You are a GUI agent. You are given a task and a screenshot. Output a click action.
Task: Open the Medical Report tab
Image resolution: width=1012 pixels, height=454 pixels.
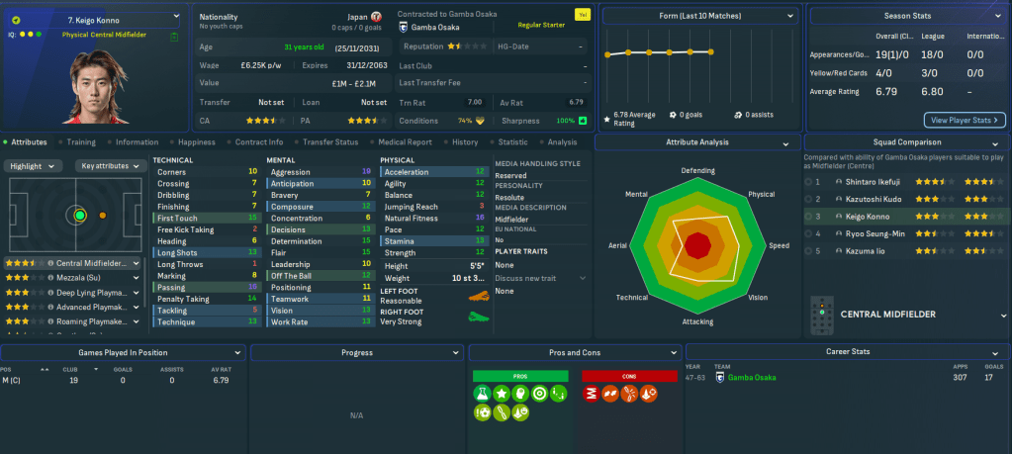[x=406, y=142]
